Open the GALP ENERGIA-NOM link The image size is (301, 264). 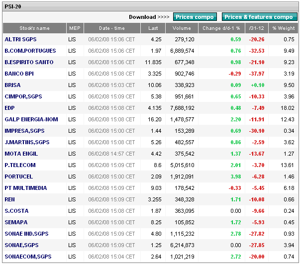[x=31, y=119]
